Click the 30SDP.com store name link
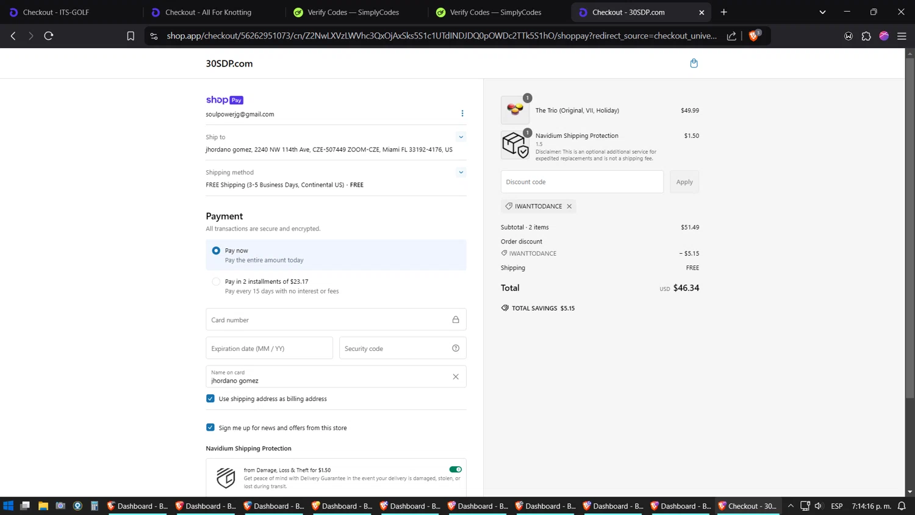This screenshot has width=915, height=515. [x=229, y=63]
